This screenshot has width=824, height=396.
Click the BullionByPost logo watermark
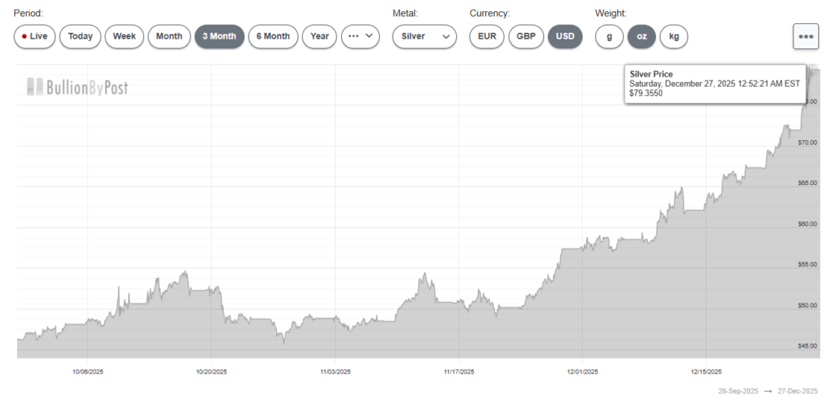(76, 87)
